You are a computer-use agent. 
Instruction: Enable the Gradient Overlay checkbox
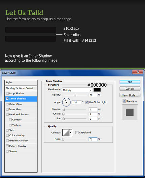(x=7, y=141)
